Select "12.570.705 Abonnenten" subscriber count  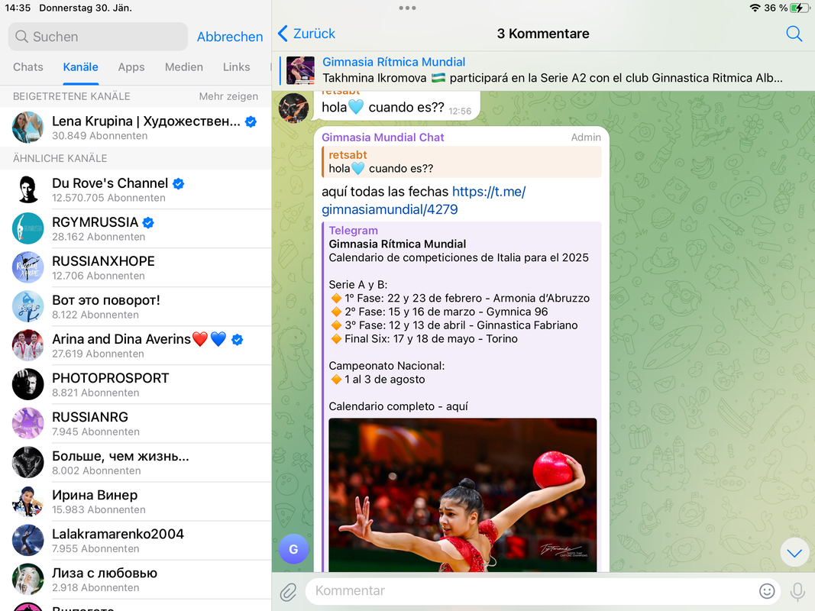pos(108,198)
